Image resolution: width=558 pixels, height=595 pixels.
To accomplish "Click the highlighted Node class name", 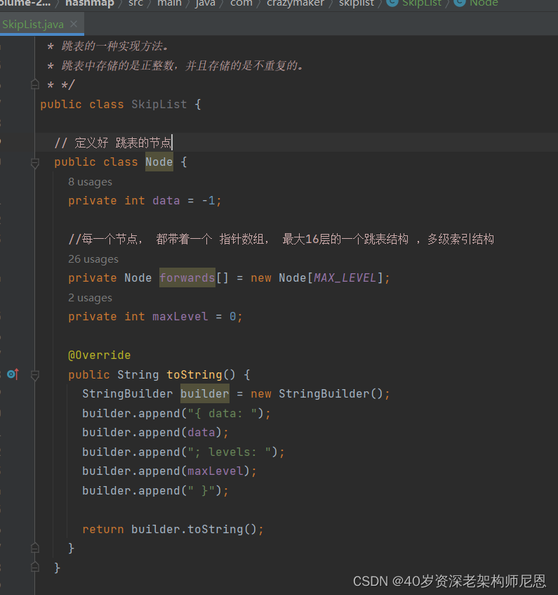I will (159, 162).
